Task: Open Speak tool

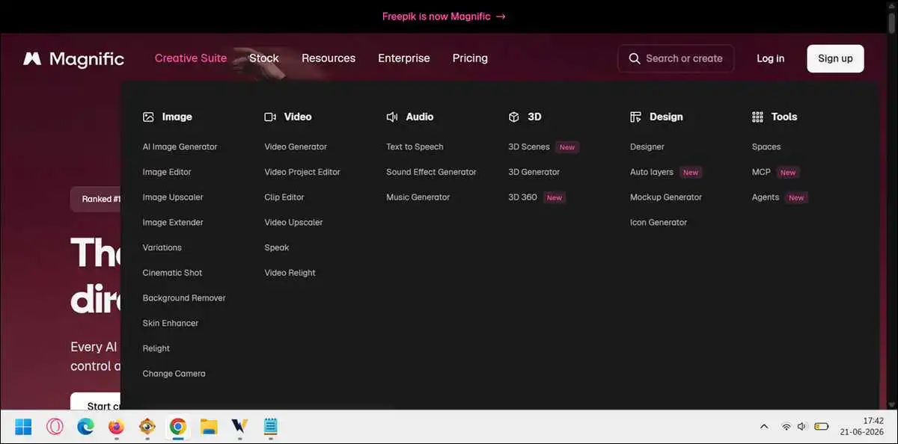Action: [277, 247]
